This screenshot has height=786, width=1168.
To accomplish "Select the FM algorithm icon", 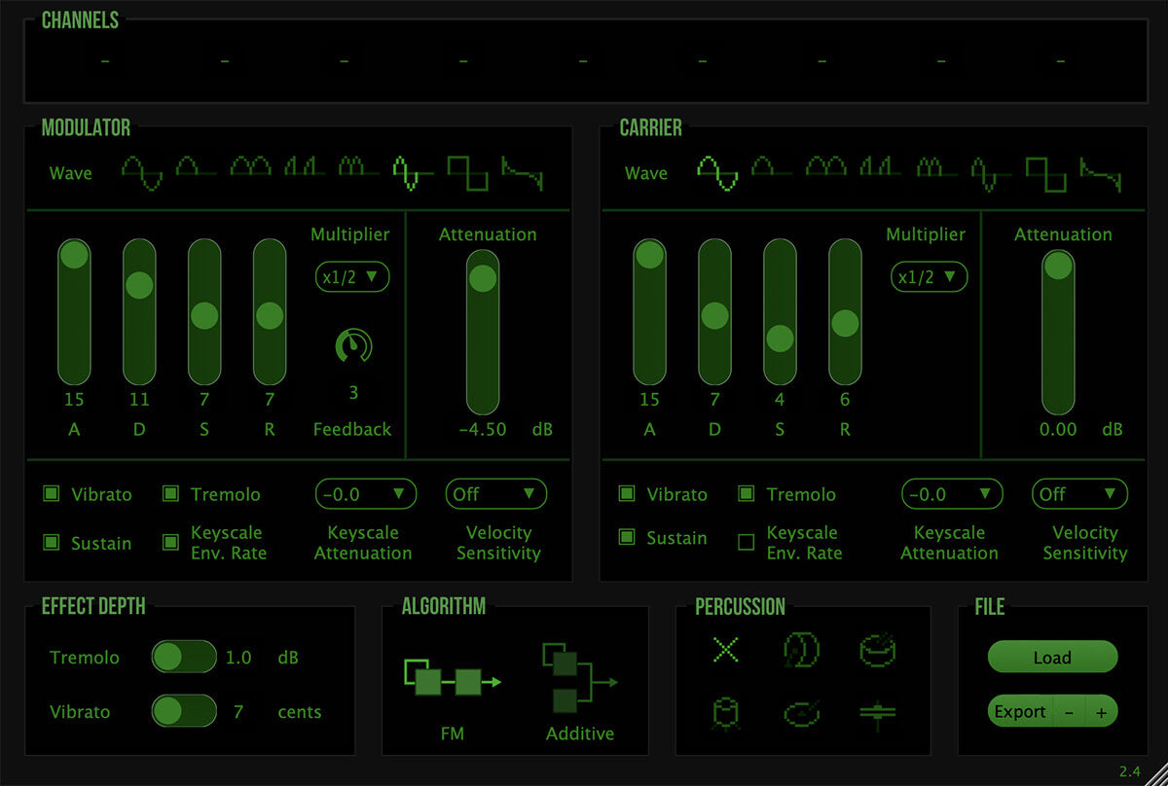I will point(453,681).
